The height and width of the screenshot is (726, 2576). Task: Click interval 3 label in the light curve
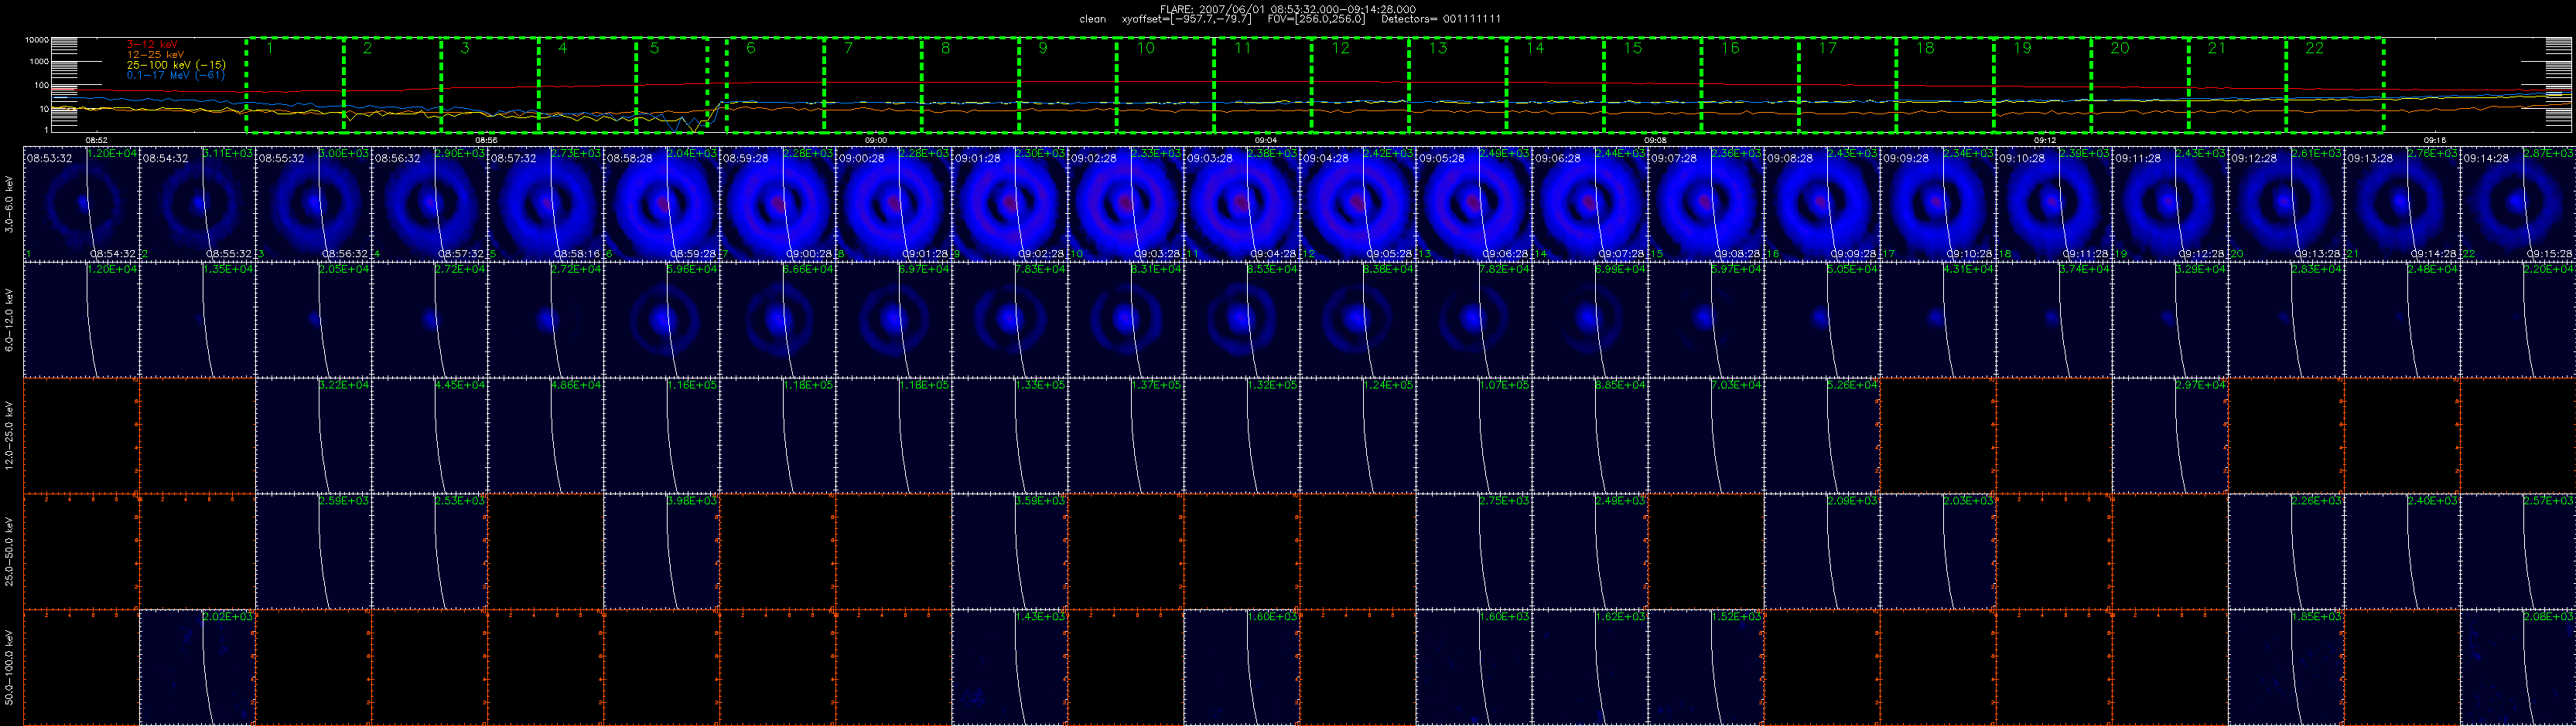[x=465, y=48]
